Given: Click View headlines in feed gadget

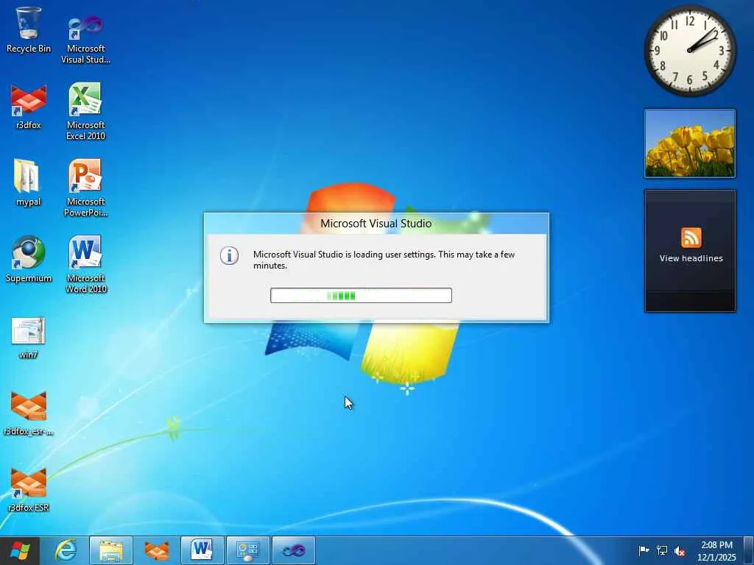Looking at the screenshot, I should pyautogui.click(x=691, y=258).
